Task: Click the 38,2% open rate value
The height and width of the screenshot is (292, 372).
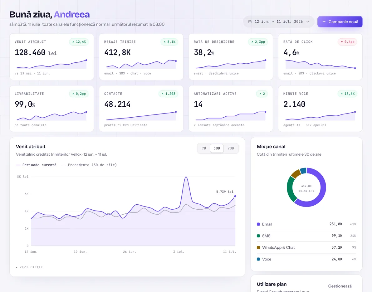Action: click(204, 52)
